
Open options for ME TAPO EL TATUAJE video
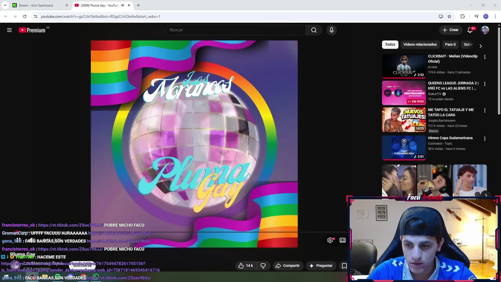(x=485, y=111)
